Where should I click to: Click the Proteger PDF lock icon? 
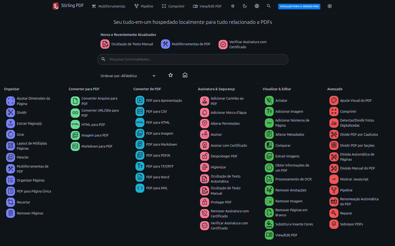205,202
